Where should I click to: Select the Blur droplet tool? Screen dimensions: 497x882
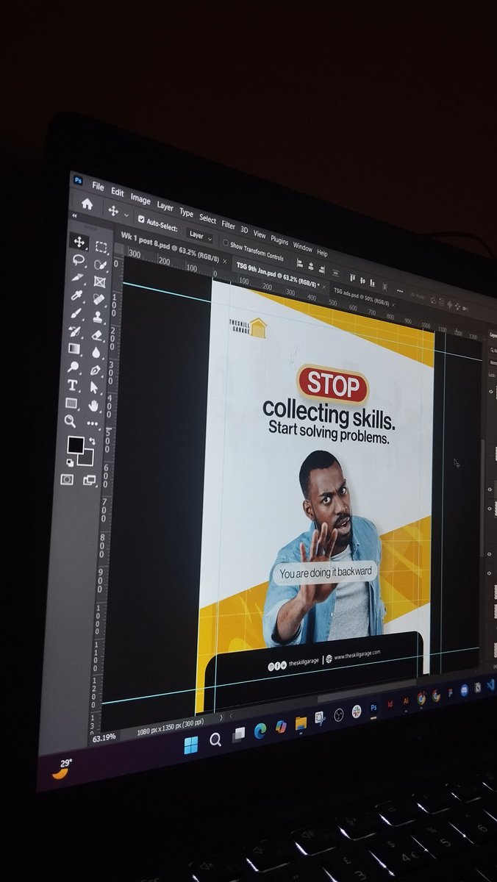96,352
